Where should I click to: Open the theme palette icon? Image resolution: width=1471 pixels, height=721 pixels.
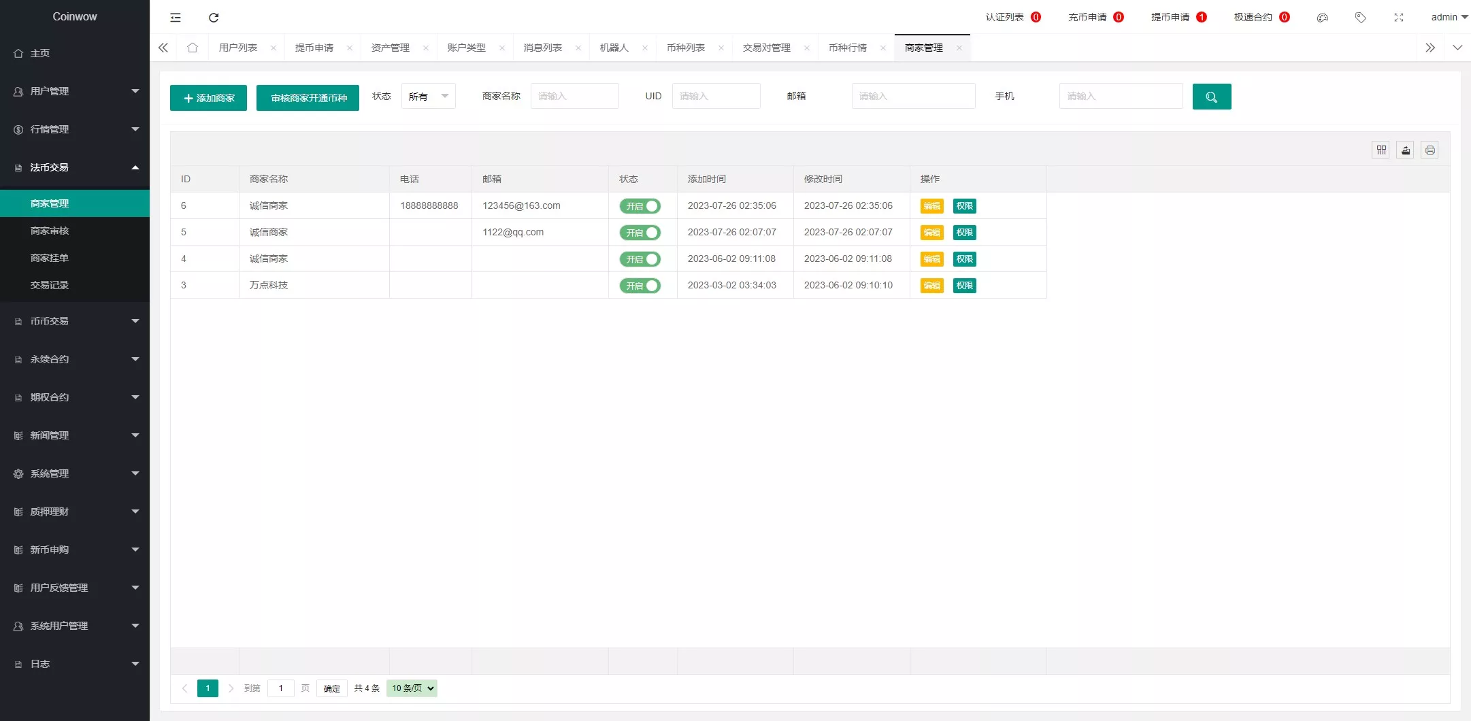click(1322, 18)
